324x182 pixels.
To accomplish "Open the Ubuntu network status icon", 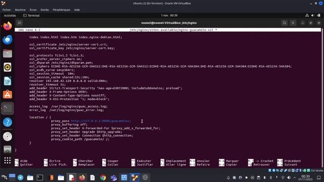I will coord(307,16).
